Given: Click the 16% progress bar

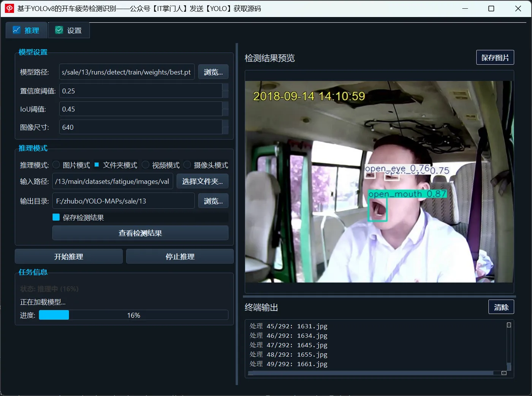Looking at the screenshot, I should (133, 315).
